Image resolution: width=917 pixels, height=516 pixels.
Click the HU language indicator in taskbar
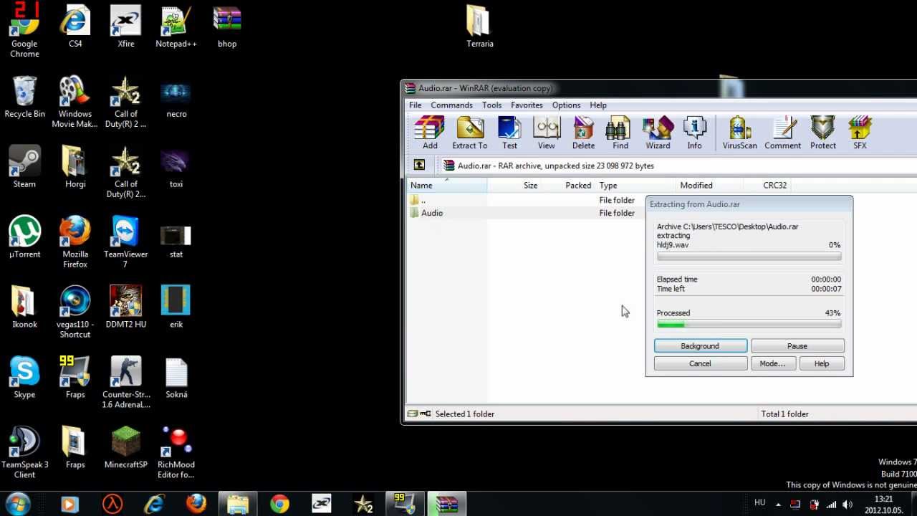coord(760,503)
